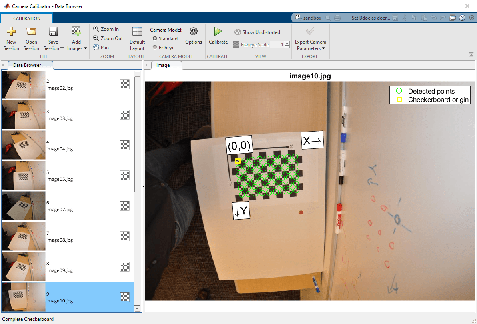
Task: Open Save Session dropdown arrow
Action: click(62, 48)
